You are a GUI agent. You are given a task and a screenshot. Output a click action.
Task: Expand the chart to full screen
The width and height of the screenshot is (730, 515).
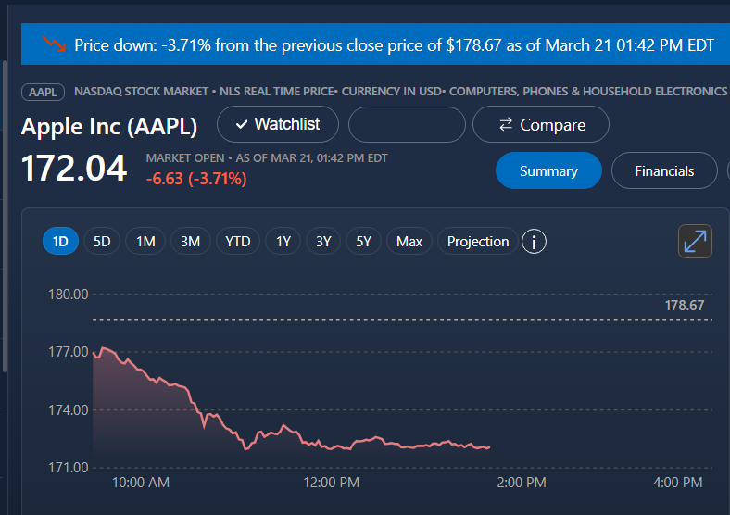click(695, 241)
